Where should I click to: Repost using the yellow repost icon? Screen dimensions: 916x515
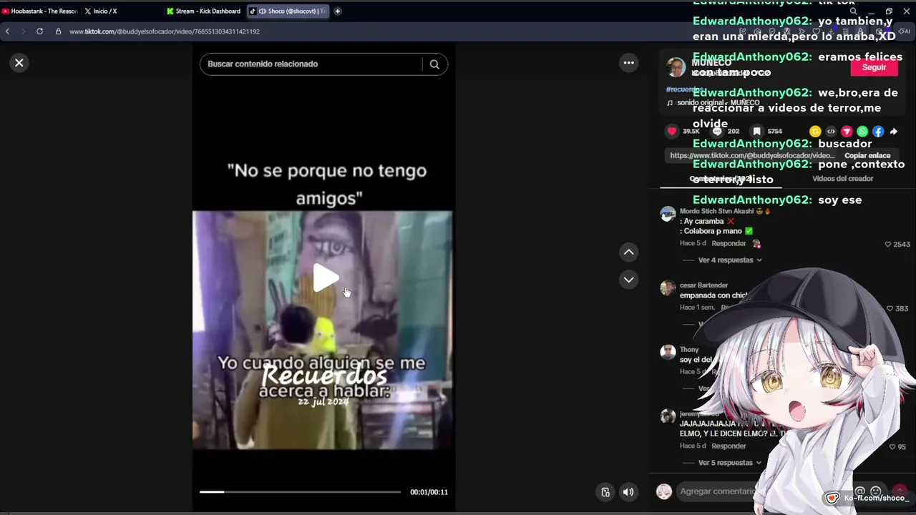coord(815,132)
